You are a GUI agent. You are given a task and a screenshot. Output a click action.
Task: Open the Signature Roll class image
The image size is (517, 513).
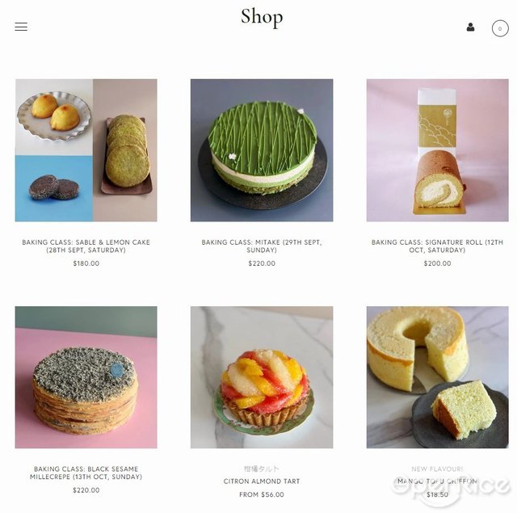click(x=438, y=150)
